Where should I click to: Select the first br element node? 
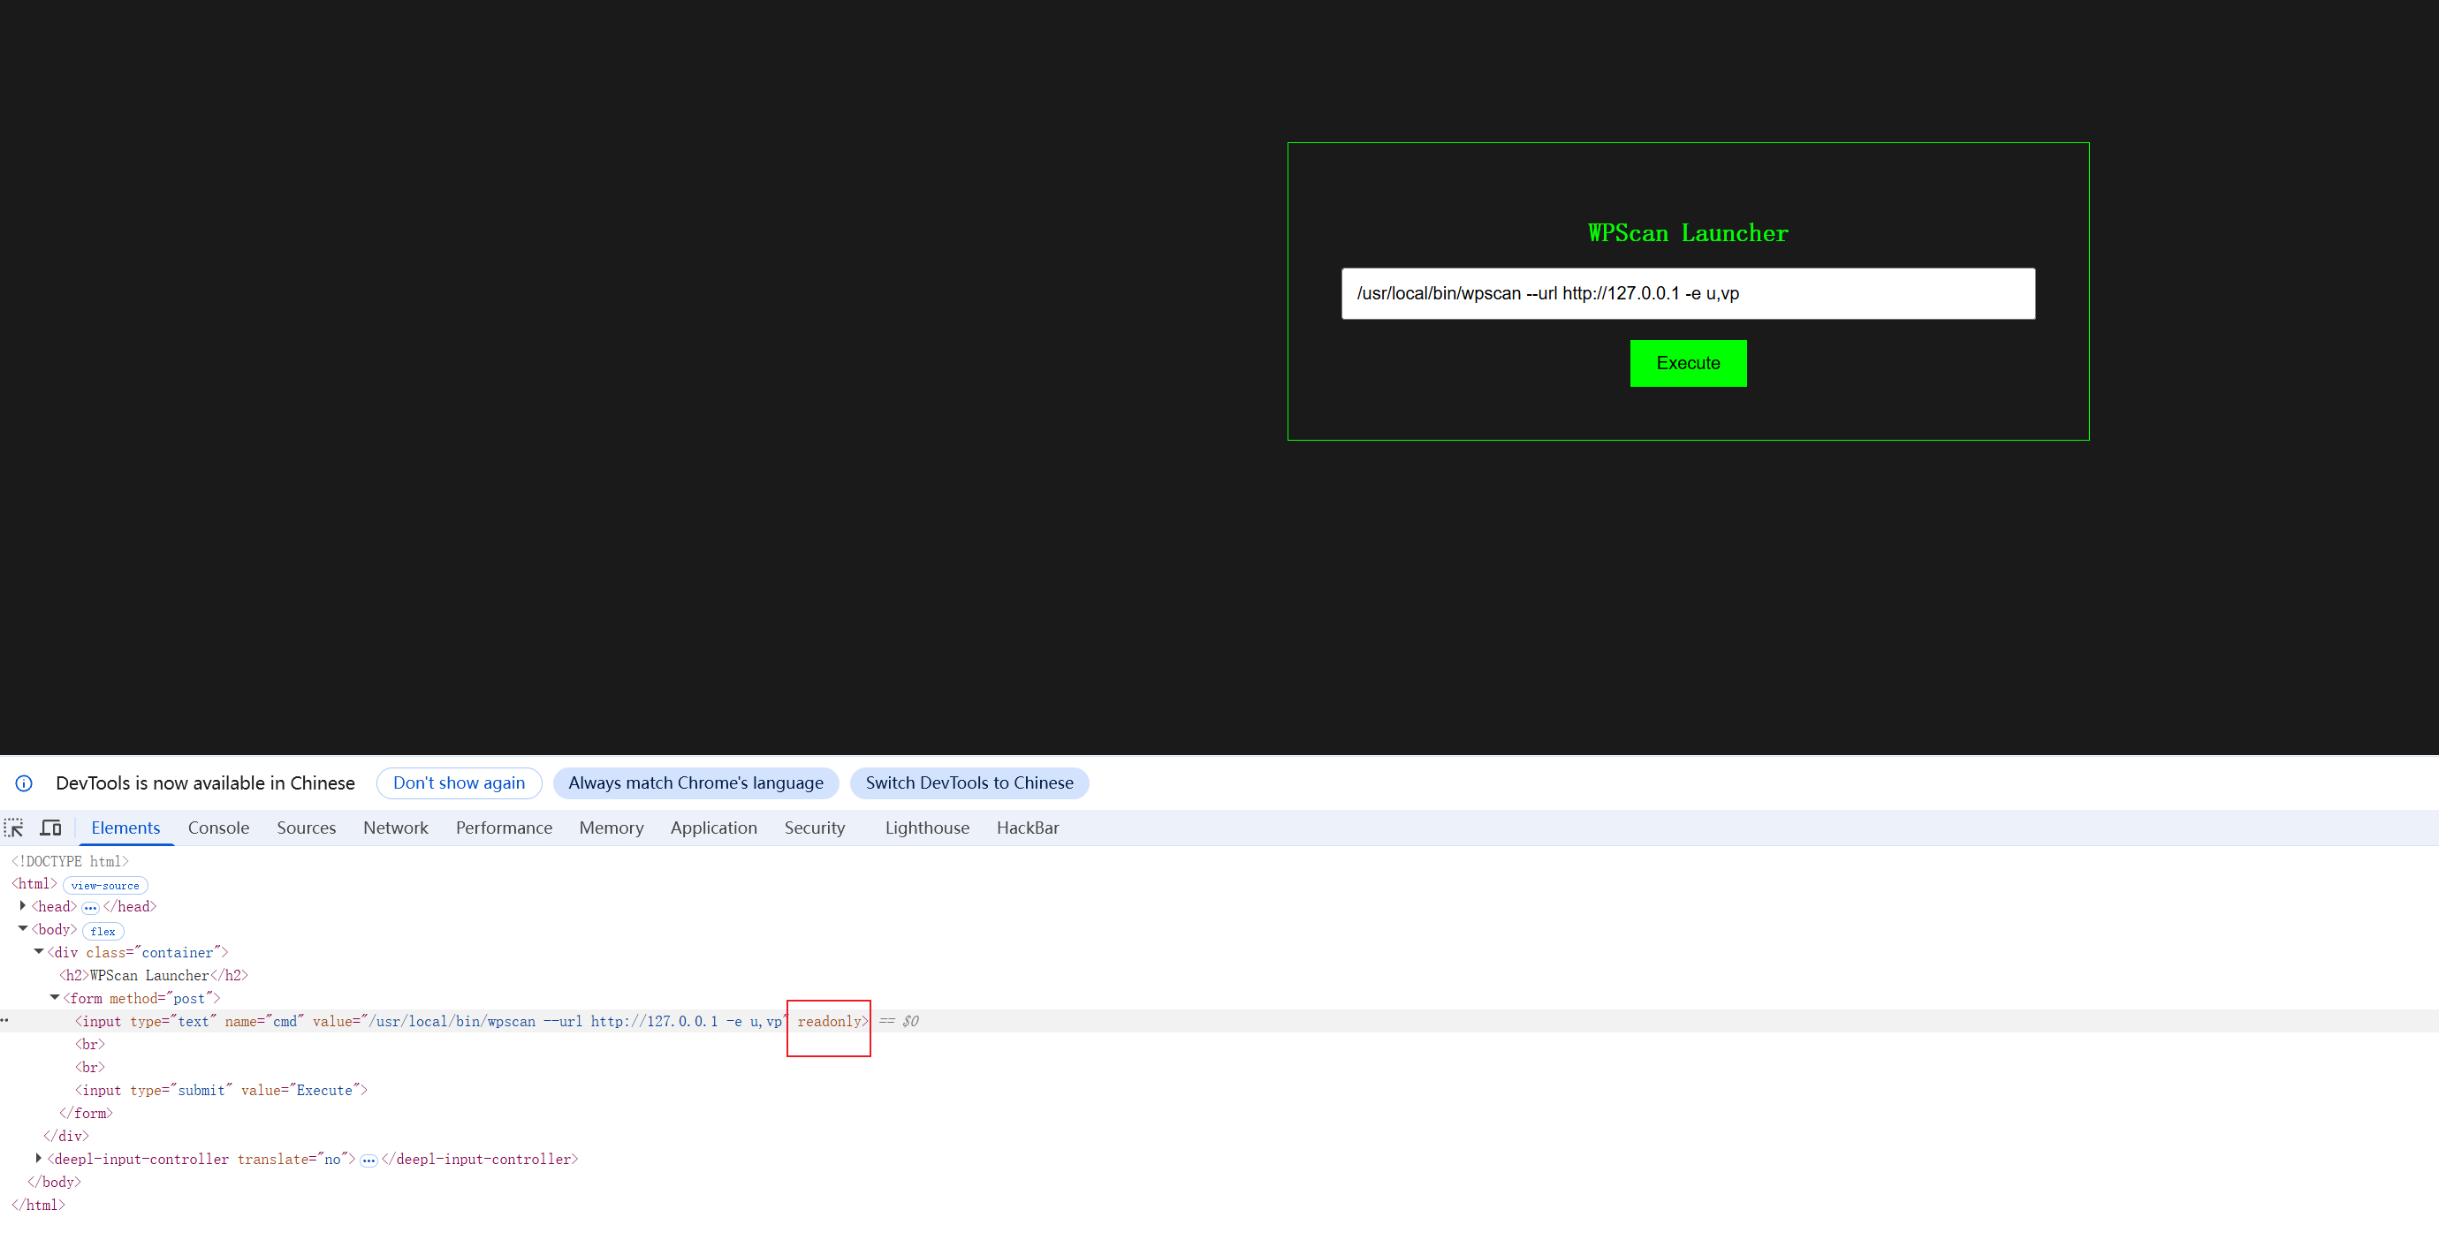pos(90,1045)
